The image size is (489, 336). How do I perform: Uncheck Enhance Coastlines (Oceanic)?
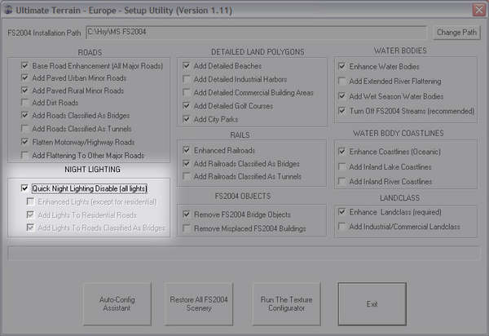click(x=342, y=152)
